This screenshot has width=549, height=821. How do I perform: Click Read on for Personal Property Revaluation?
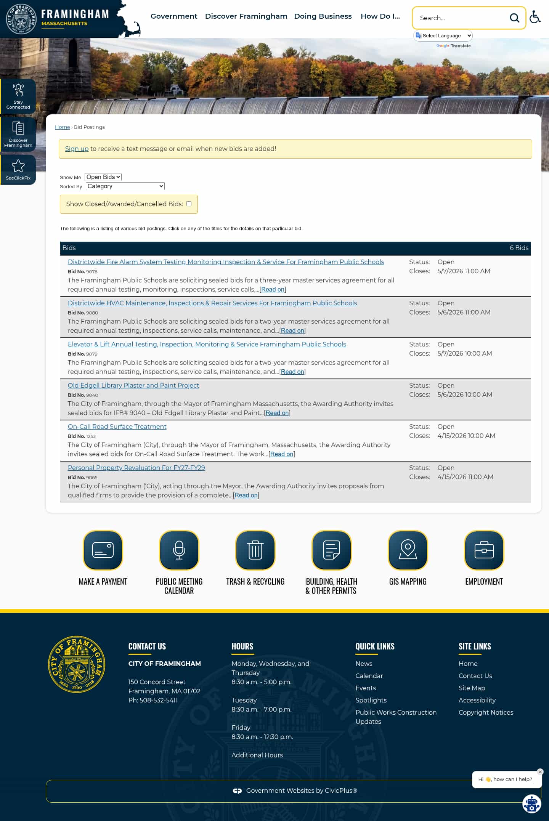pyautogui.click(x=246, y=495)
